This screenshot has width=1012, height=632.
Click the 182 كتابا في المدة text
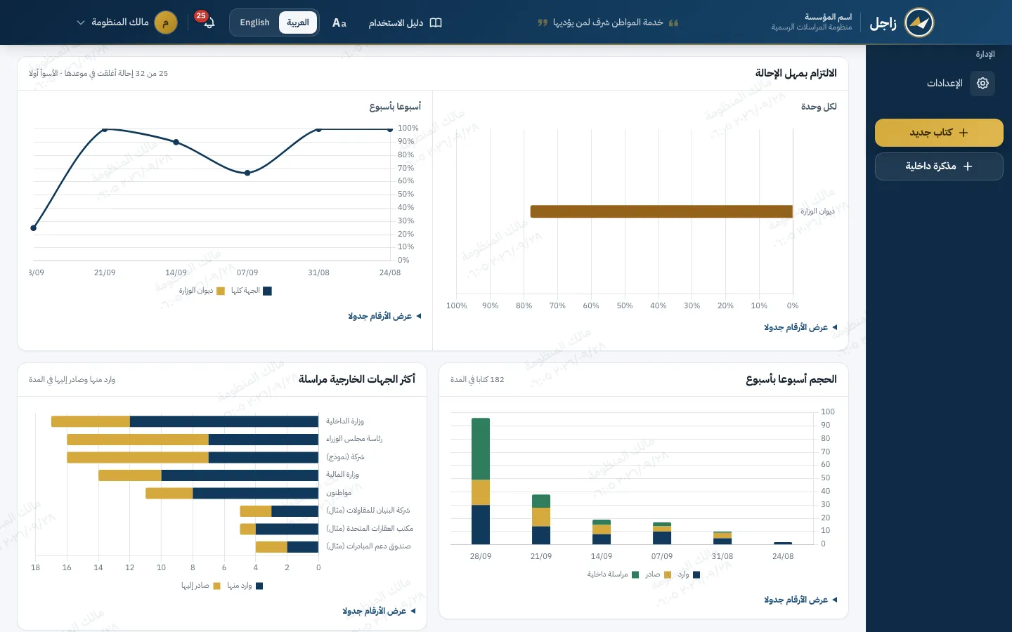click(477, 379)
